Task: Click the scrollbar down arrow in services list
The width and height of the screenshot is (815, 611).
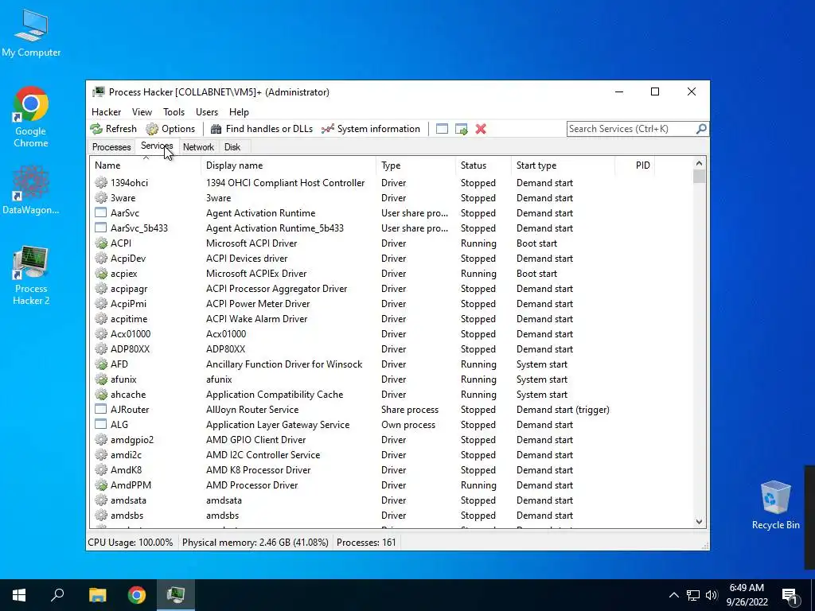Action: (699, 522)
